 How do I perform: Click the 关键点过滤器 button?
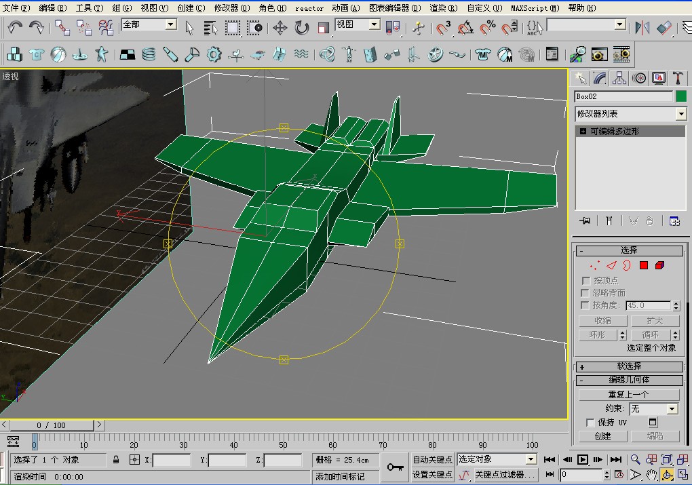coord(505,475)
